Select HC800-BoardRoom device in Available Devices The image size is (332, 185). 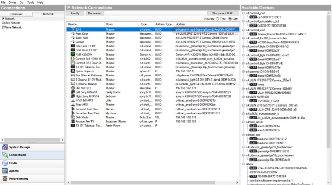pyautogui.click(x=278, y=42)
